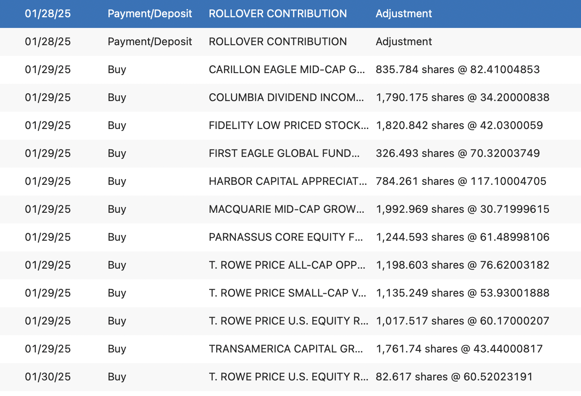Select the T. ROWE PRICE SMALL-CAP V transaction
Screen dimensions: 581x396
[290, 293]
